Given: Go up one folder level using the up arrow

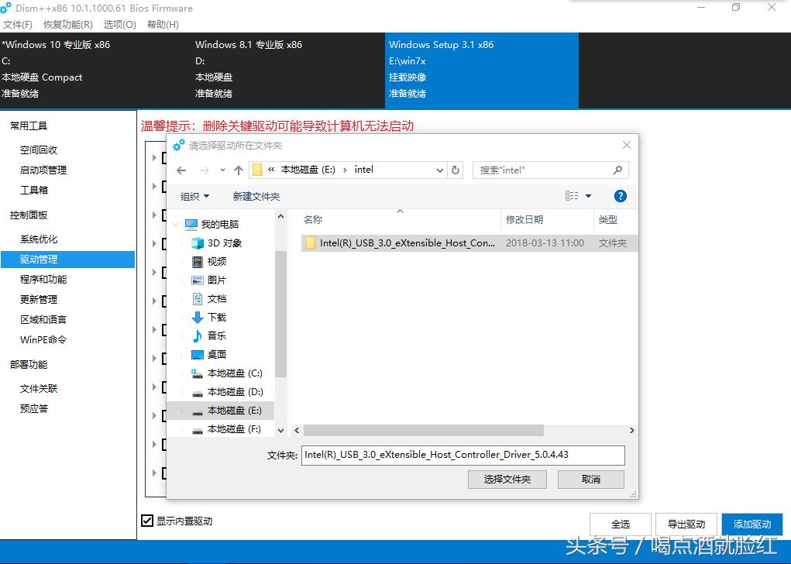Looking at the screenshot, I should 239,170.
